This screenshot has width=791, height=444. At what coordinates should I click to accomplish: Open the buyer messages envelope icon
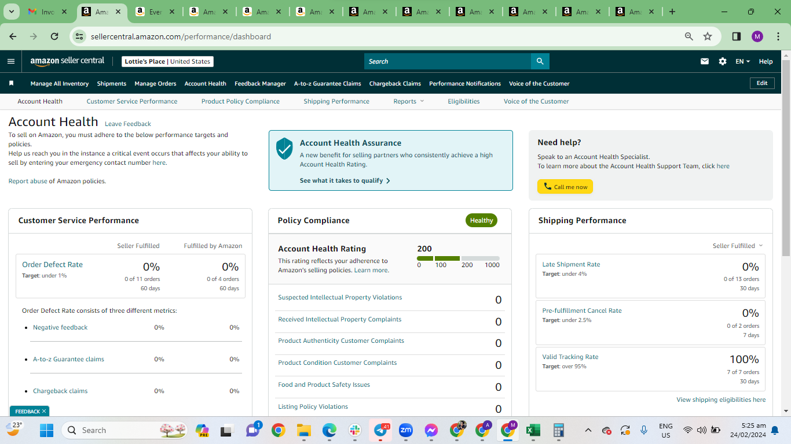(x=705, y=61)
